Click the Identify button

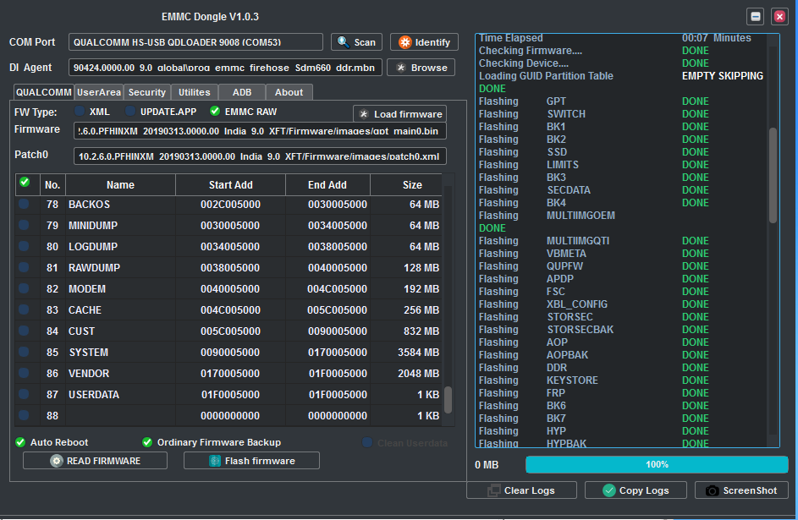coord(425,42)
